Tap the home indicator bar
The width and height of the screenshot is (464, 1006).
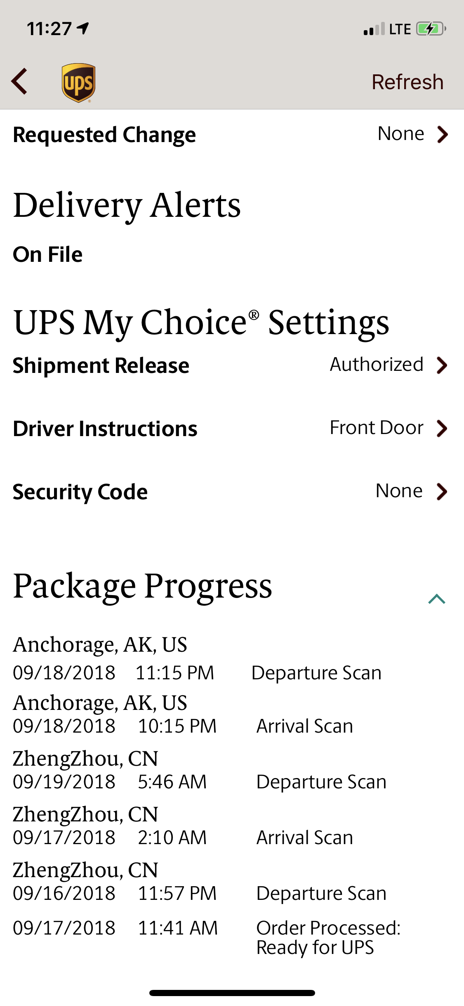[x=232, y=993]
